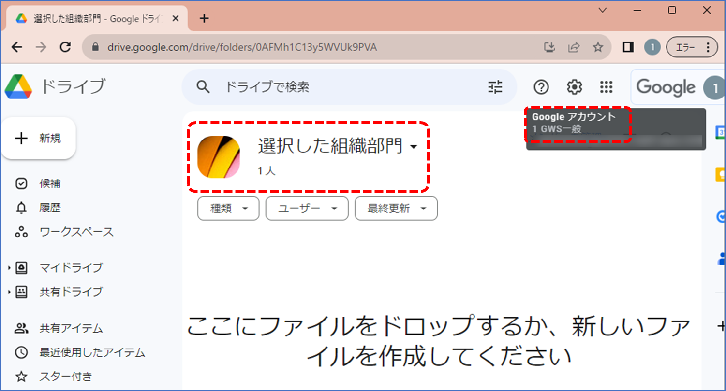Select 共有ドライブ in sidebar
Image resolution: width=726 pixels, height=391 pixels.
coord(71,292)
